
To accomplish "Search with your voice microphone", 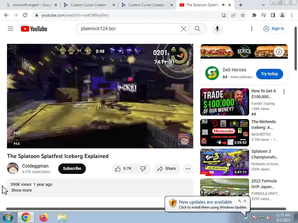I will (217, 29).
